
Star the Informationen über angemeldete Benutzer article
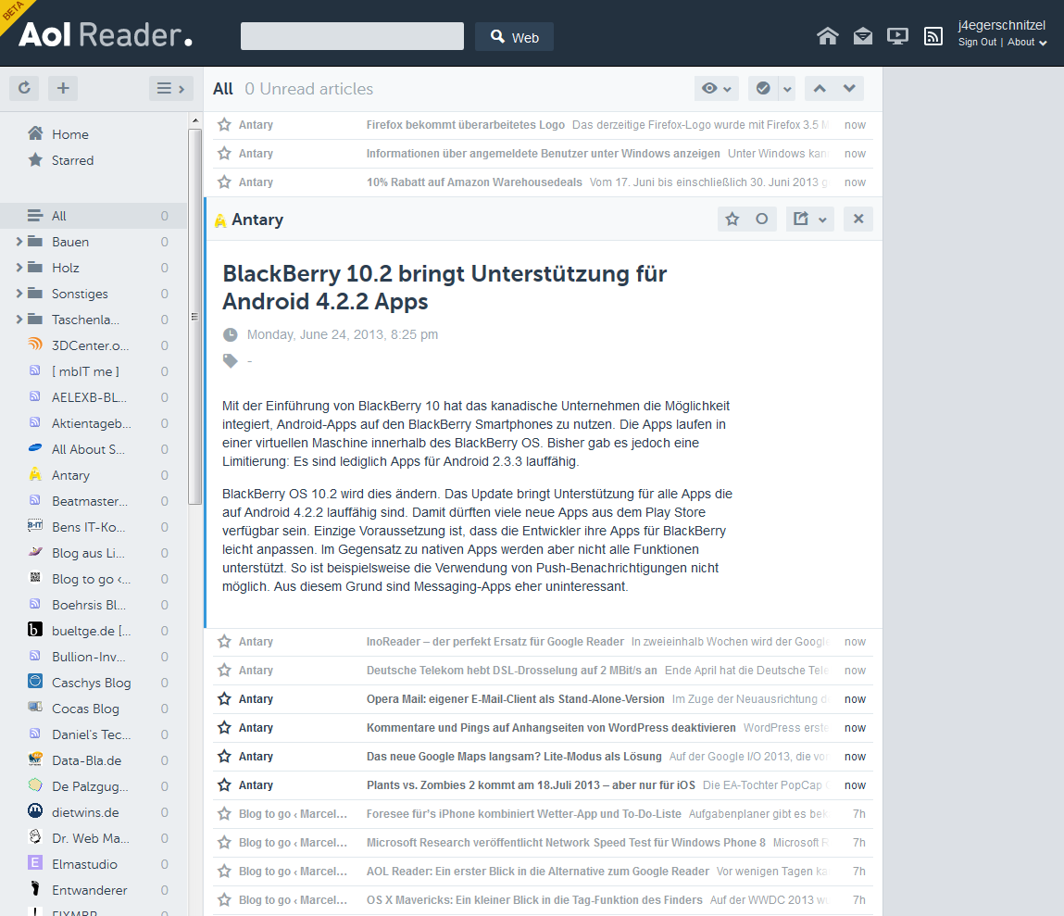[225, 154]
